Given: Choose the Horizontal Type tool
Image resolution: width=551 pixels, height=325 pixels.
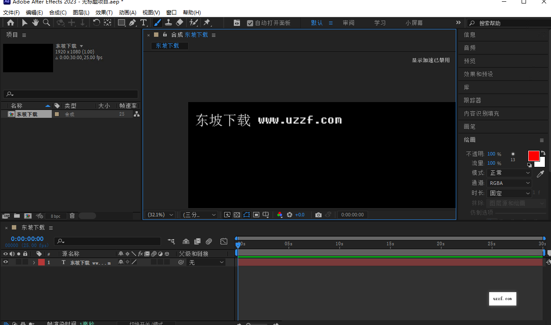Looking at the screenshot, I should [x=143, y=22].
